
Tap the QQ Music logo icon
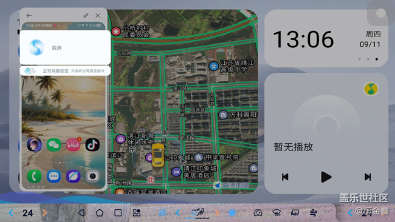pos(371,89)
